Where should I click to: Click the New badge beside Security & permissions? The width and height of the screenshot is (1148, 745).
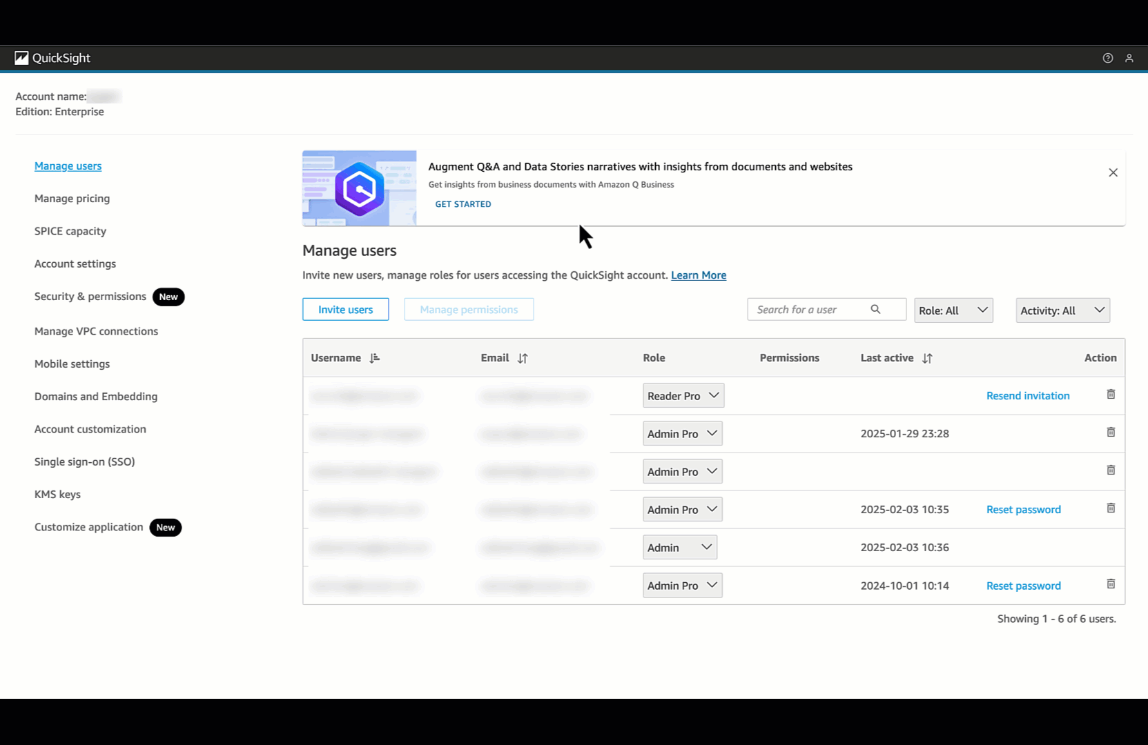168,297
